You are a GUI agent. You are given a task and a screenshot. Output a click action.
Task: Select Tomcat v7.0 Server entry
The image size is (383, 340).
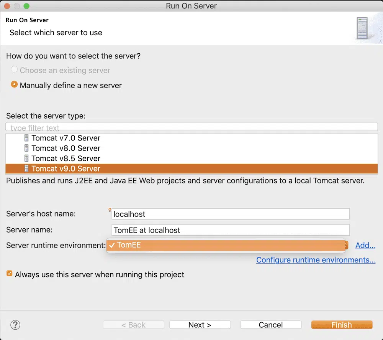pyautogui.click(x=66, y=138)
